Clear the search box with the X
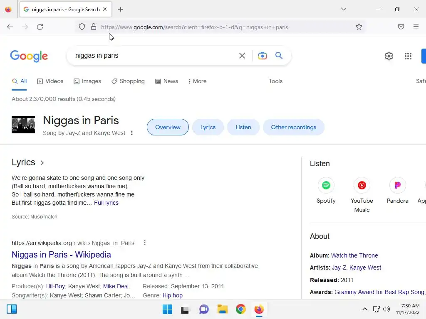 (x=242, y=56)
